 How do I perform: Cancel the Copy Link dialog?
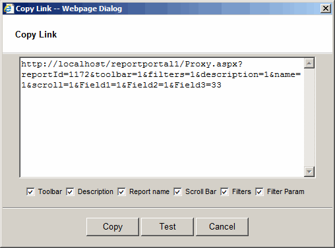coord(222,227)
